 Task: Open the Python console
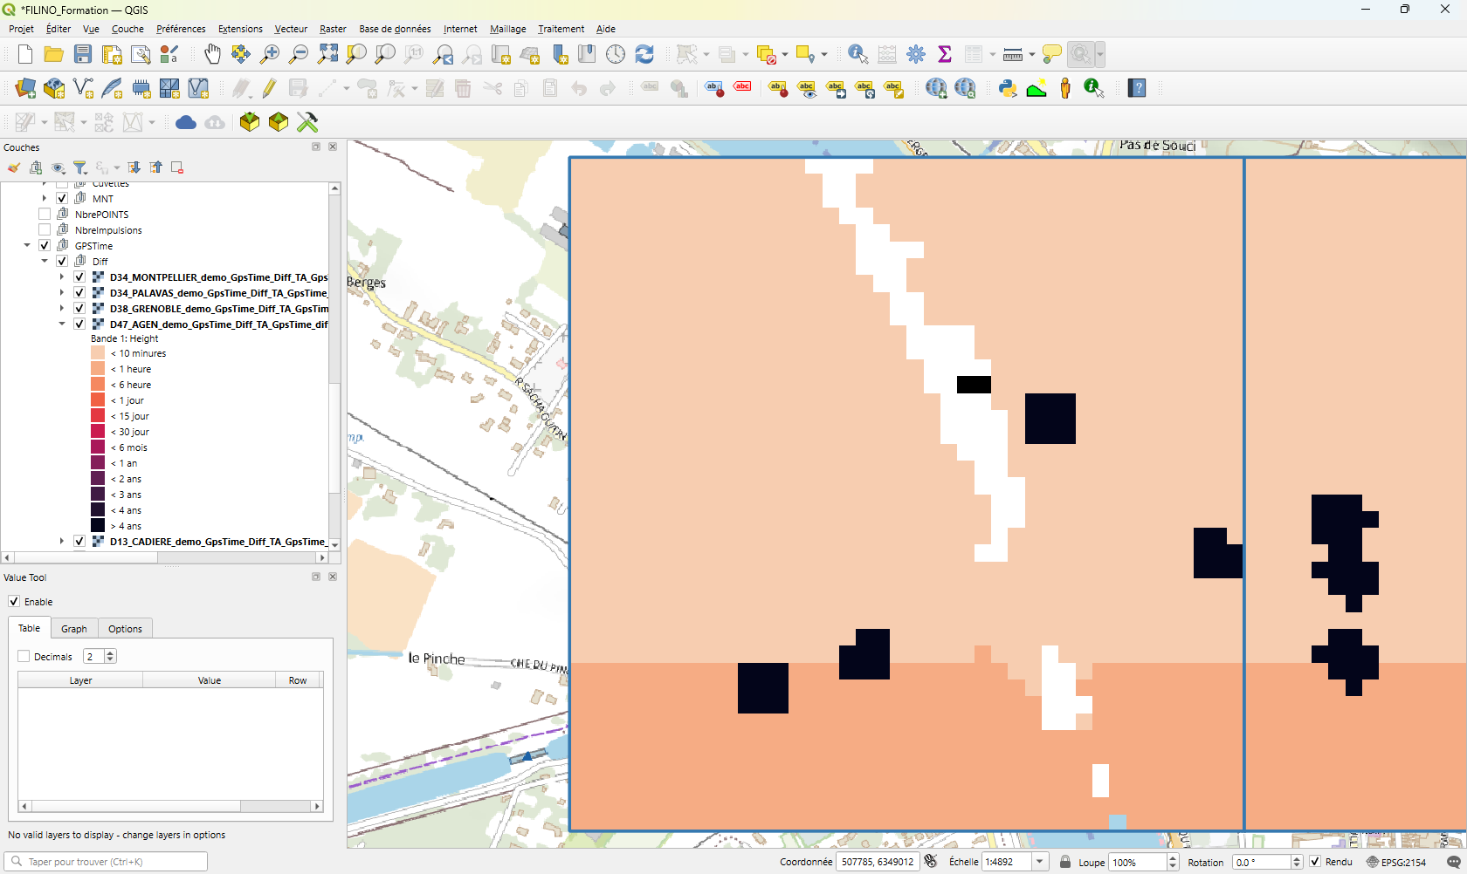coord(1008,88)
